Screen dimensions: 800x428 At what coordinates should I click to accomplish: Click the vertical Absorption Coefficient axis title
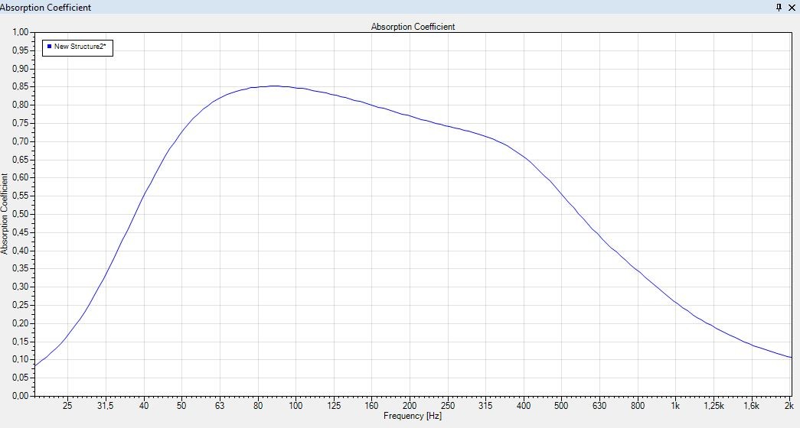click(x=5, y=214)
